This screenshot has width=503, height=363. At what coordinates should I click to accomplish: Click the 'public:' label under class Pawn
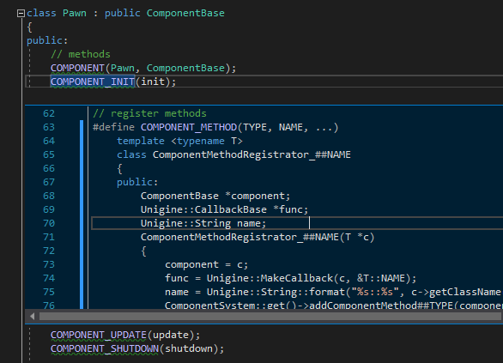47,40
